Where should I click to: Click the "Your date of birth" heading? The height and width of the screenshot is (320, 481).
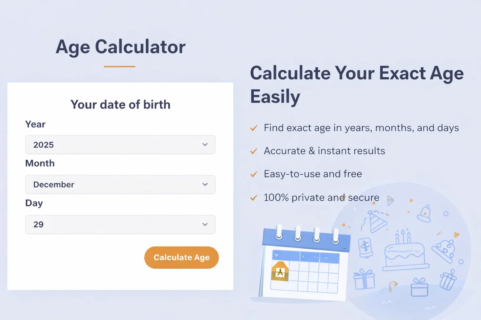pyautogui.click(x=120, y=105)
